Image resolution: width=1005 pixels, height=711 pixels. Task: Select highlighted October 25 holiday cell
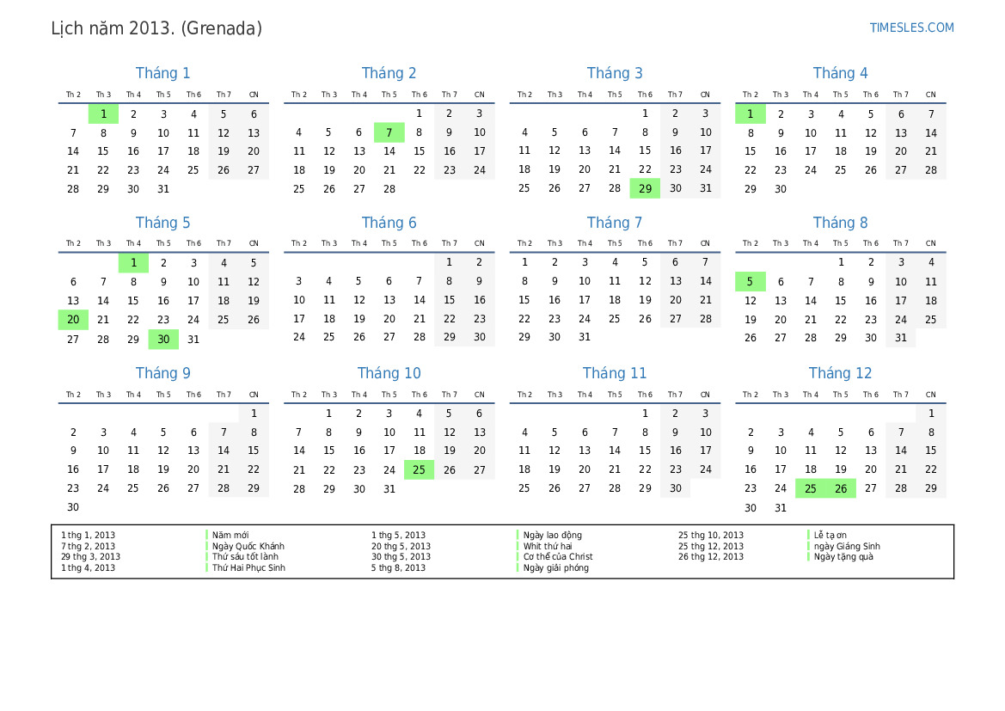coord(420,470)
